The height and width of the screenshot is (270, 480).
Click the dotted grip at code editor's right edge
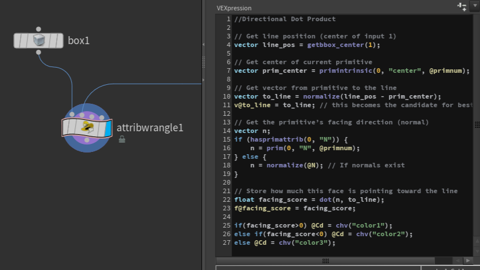[x=477, y=124]
